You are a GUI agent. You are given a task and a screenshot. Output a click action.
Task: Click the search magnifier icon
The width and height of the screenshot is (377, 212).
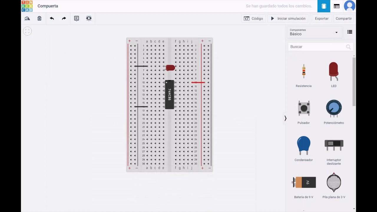point(348,47)
